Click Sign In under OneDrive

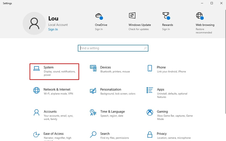click(99, 29)
